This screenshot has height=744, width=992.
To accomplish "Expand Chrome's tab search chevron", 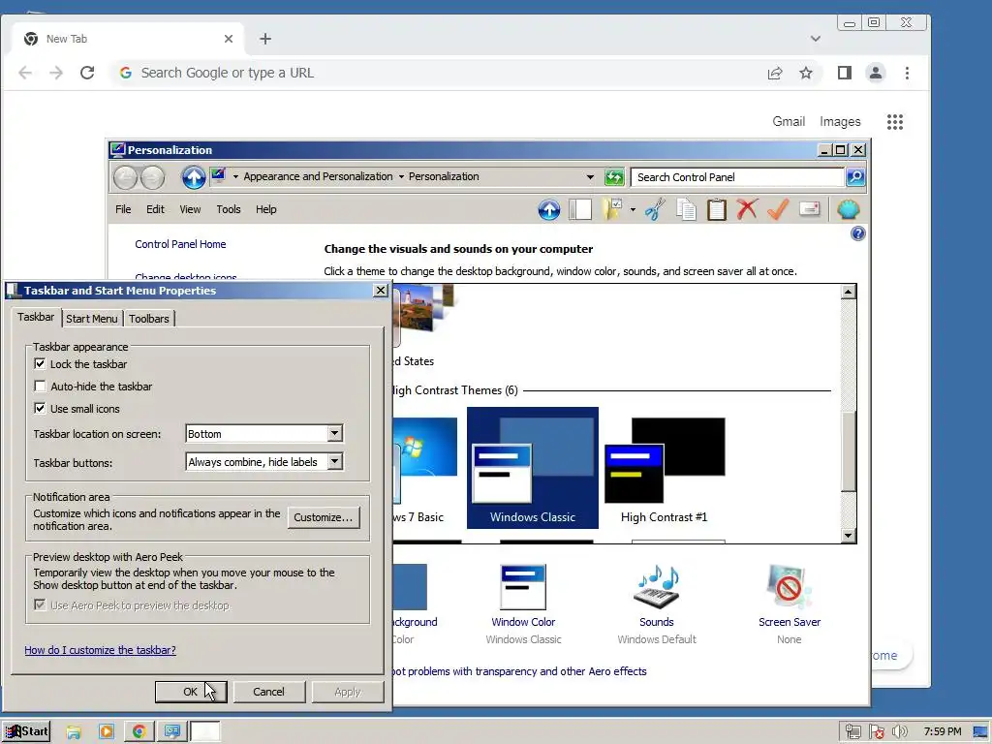I will coord(816,39).
